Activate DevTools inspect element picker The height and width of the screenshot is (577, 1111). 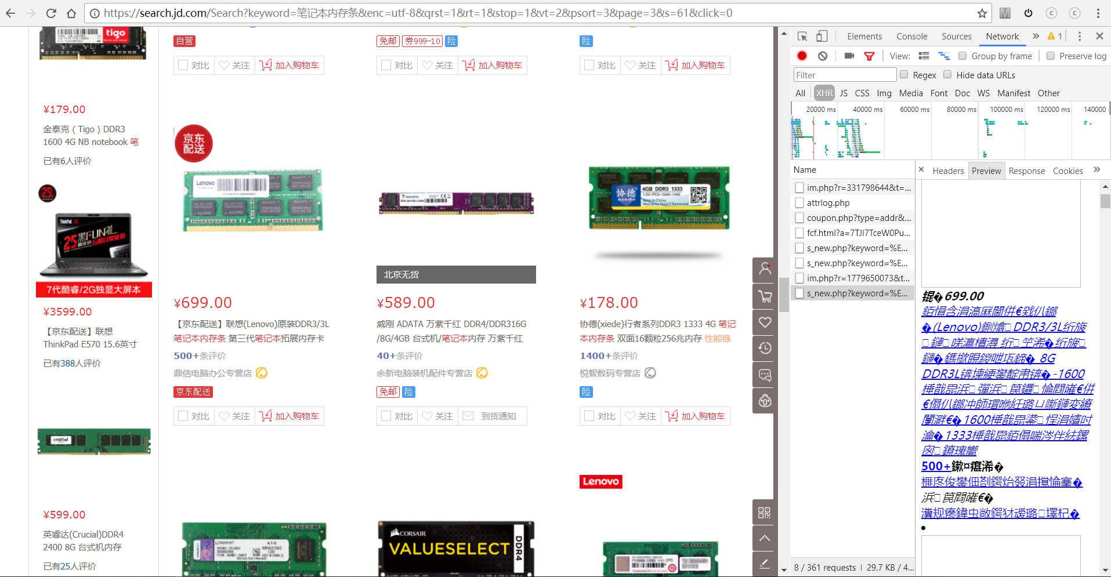pyautogui.click(x=802, y=36)
